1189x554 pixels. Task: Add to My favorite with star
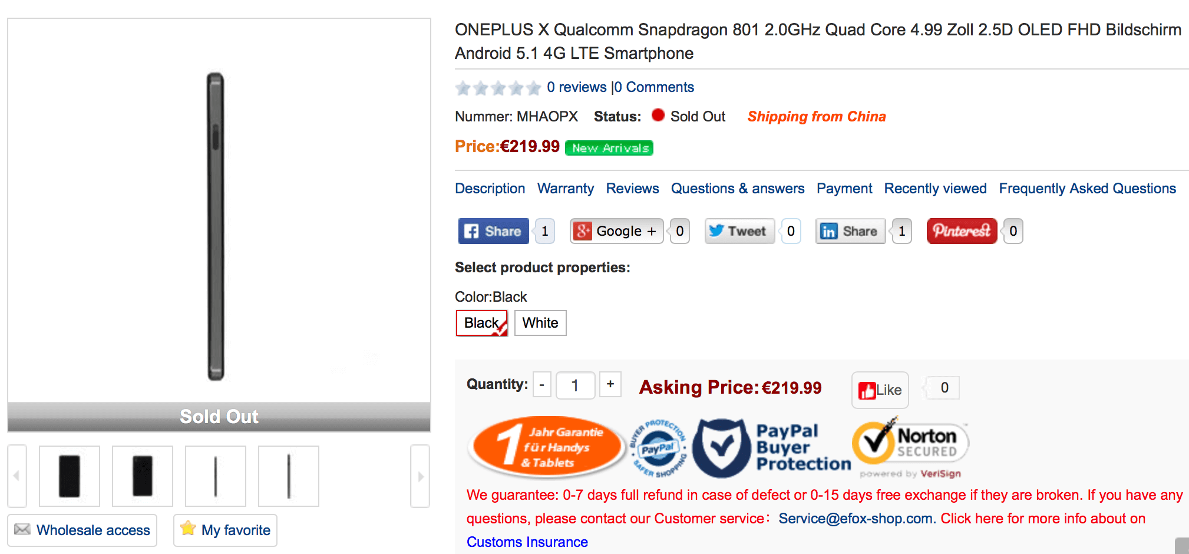pos(225,530)
